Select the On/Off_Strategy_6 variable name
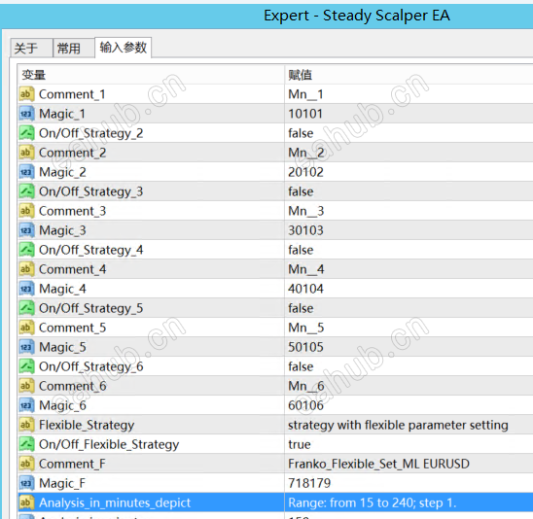This screenshot has width=533, height=519. pyautogui.click(x=90, y=367)
